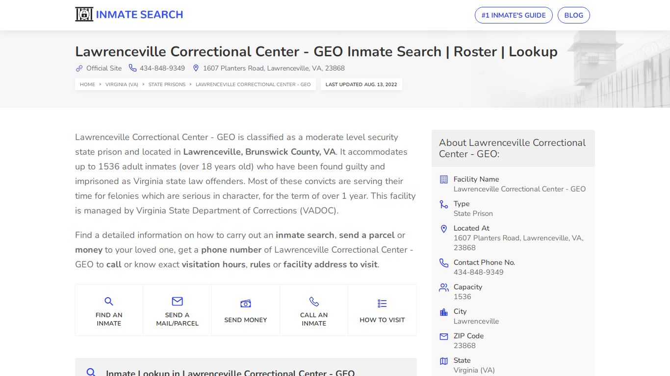Click the page title Lawrenceville Correctional Center heading

point(316,51)
